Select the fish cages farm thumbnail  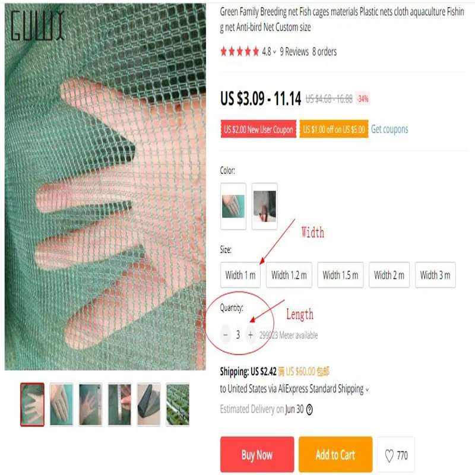[178, 405]
